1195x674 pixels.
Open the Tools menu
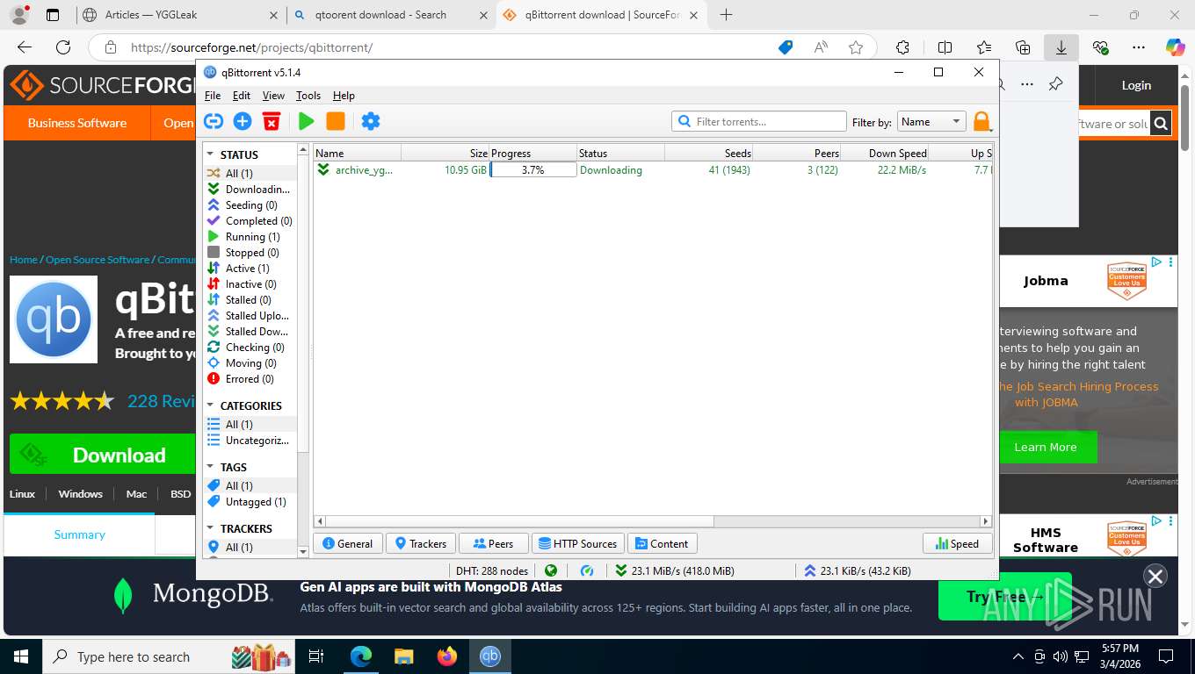pos(308,96)
